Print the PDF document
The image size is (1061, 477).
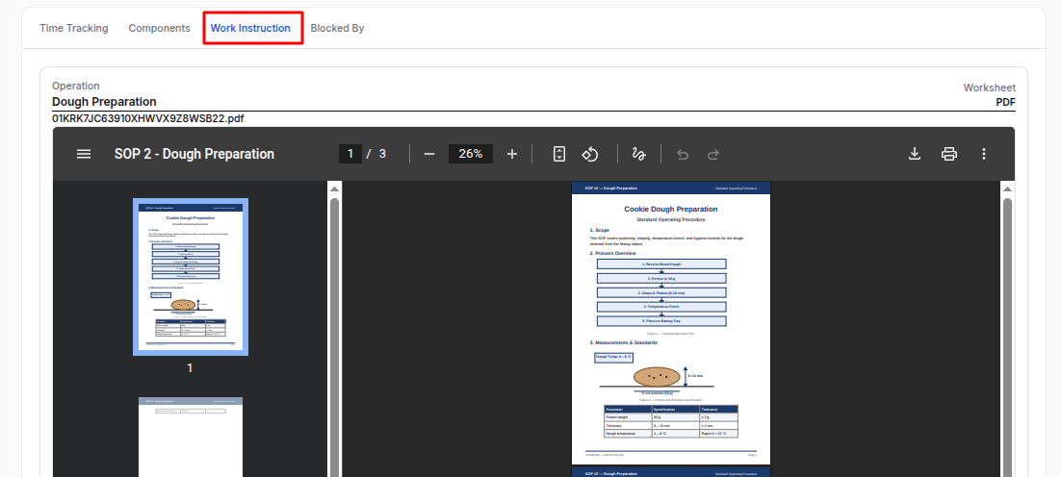[949, 154]
